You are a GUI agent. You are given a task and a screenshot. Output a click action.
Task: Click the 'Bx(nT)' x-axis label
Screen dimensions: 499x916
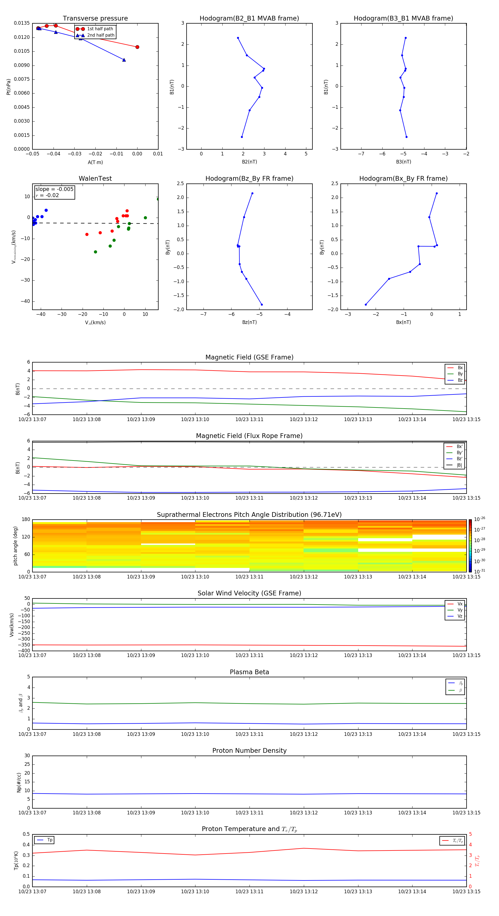pos(403,322)
